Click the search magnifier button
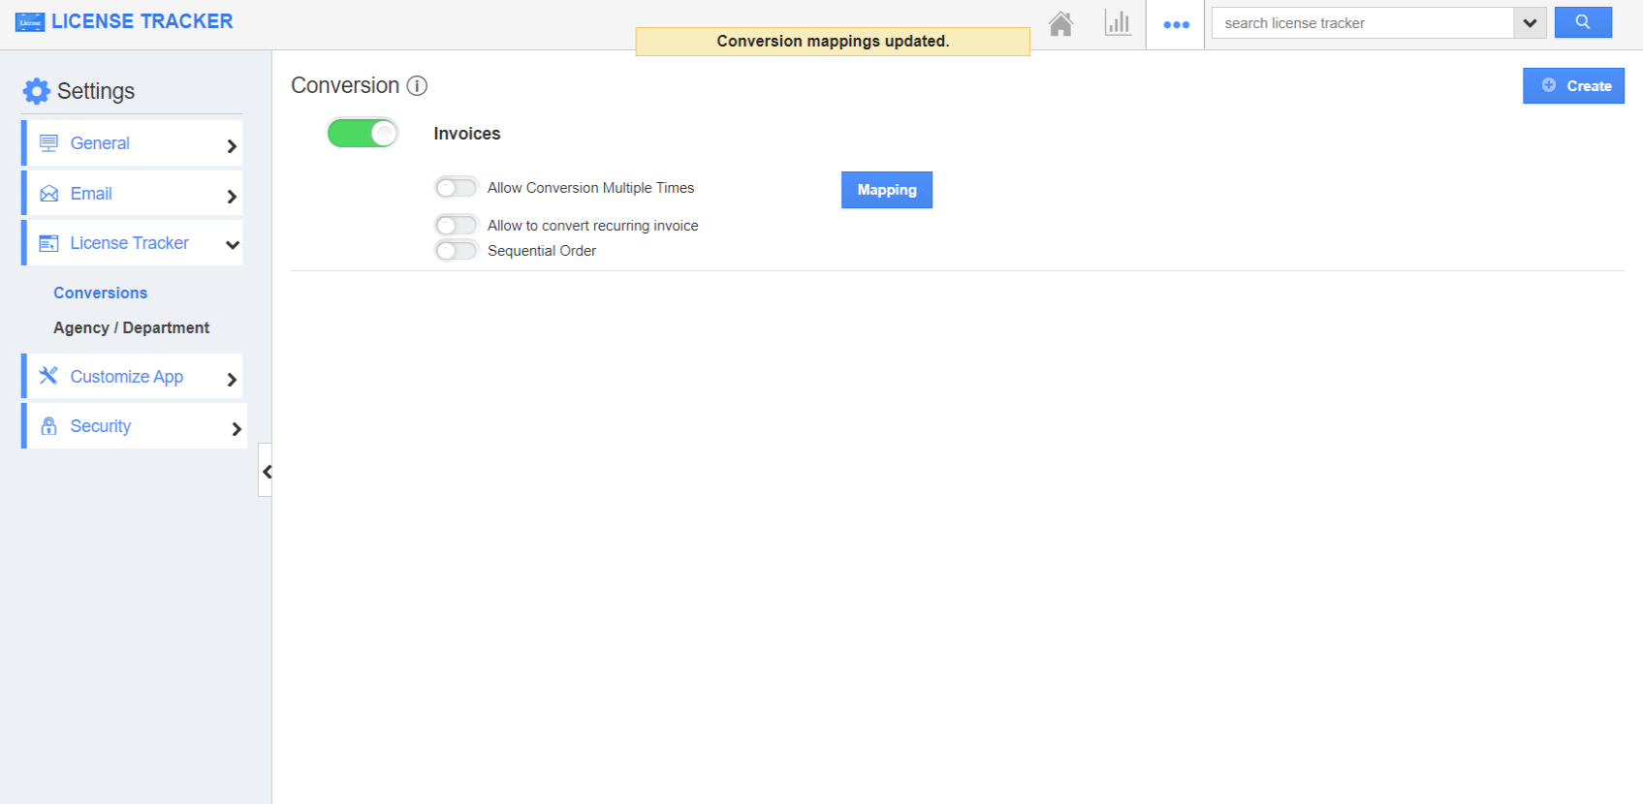This screenshot has height=804, width=1643. click(x=1582, y=22)
